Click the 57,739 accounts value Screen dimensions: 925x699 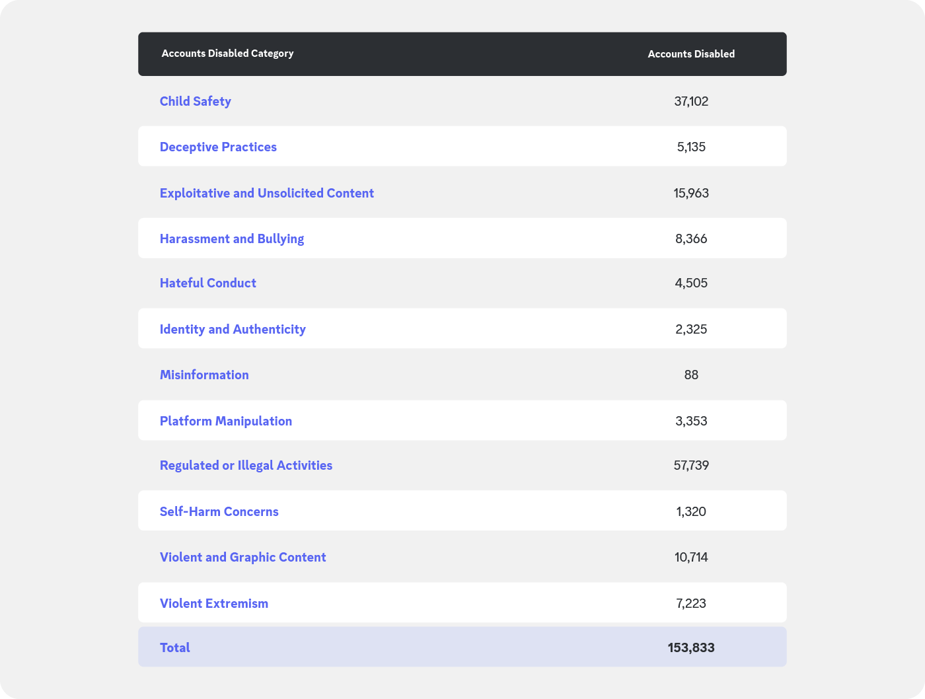pyautogui.click(x=691, y=465)
